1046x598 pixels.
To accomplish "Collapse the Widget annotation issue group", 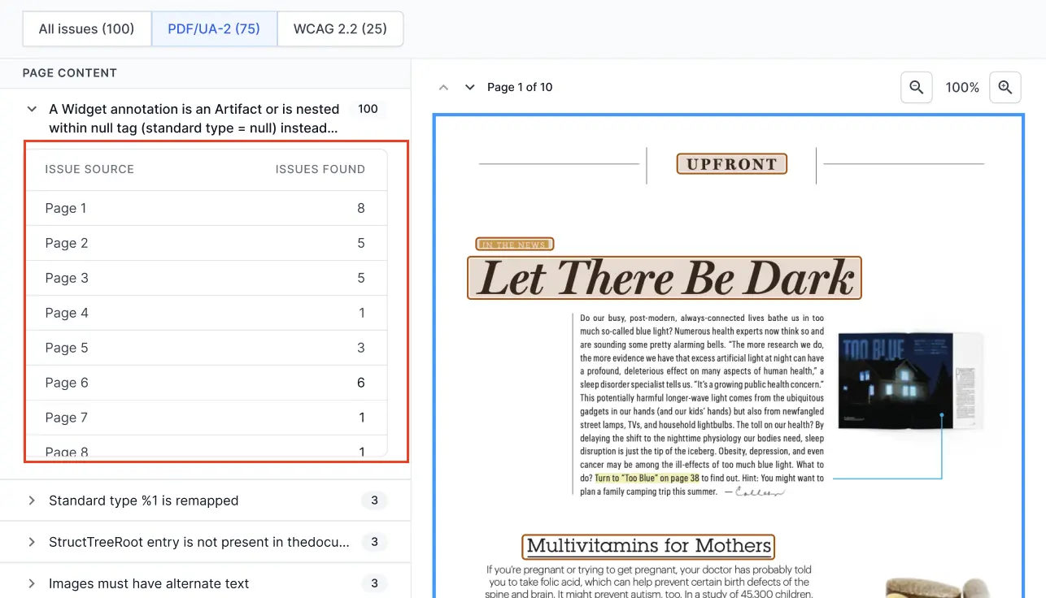I will [32, 109].
